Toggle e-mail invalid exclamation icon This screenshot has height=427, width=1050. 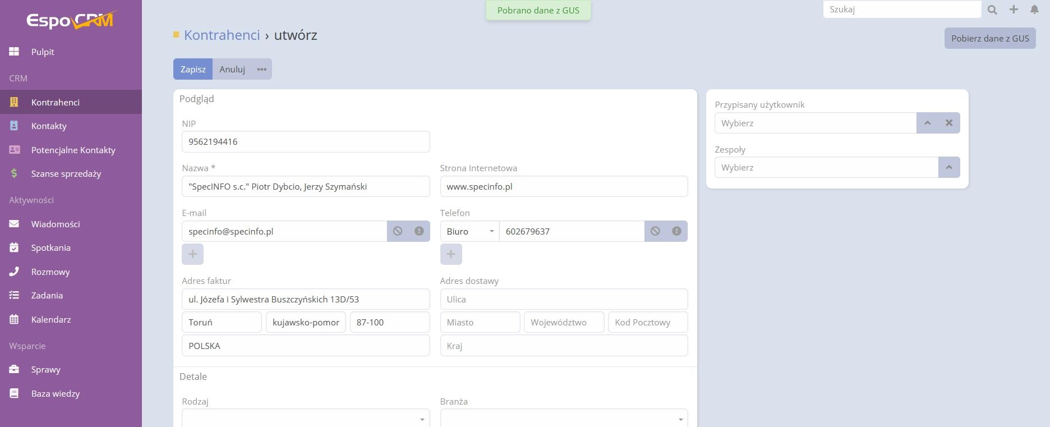point(419,231)
